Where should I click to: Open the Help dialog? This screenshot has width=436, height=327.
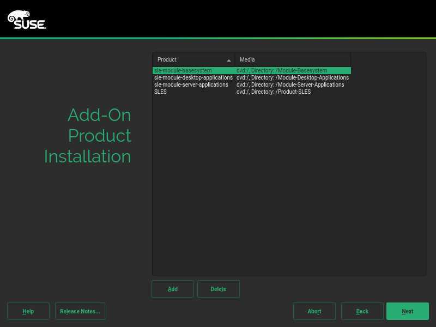point(28,311)
